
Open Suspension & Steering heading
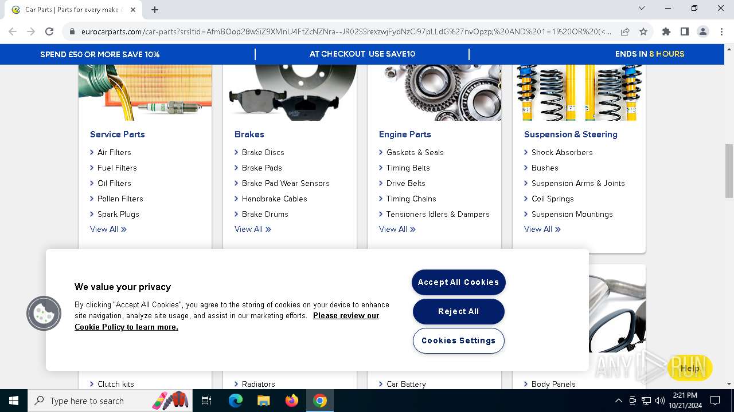(571, 134)
